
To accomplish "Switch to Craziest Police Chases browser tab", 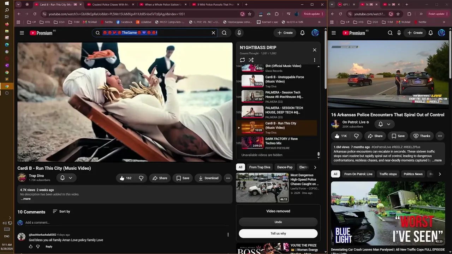I will pos(111,5).
